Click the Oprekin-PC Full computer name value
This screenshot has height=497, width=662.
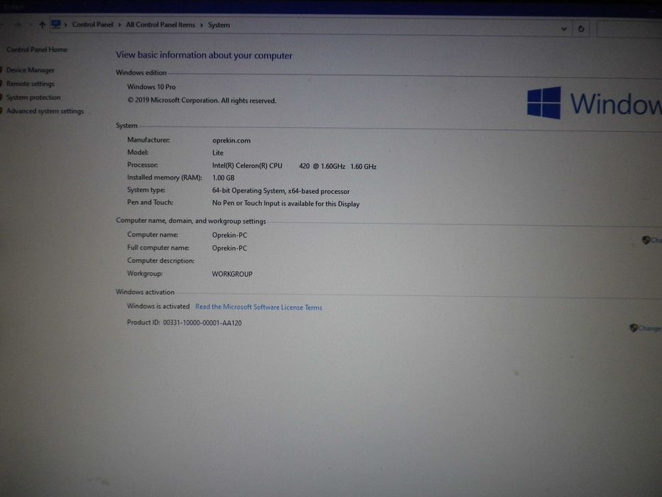point(229,248)
